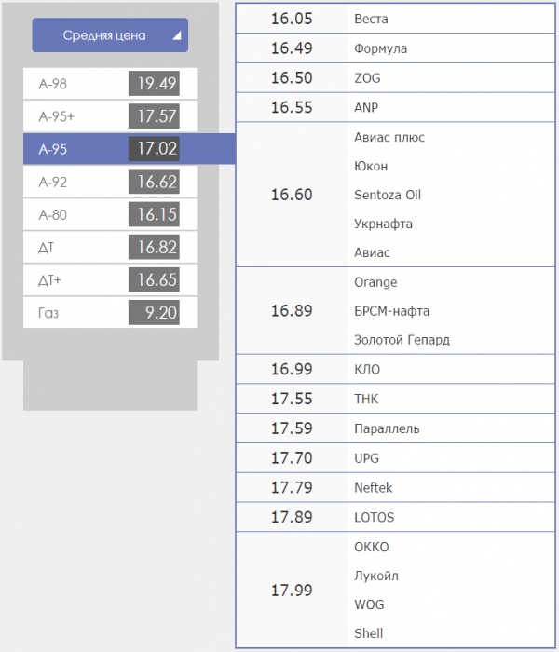The image size is (559, 652).
Task: Click the ОККО station name
Action: coord(372,547)
